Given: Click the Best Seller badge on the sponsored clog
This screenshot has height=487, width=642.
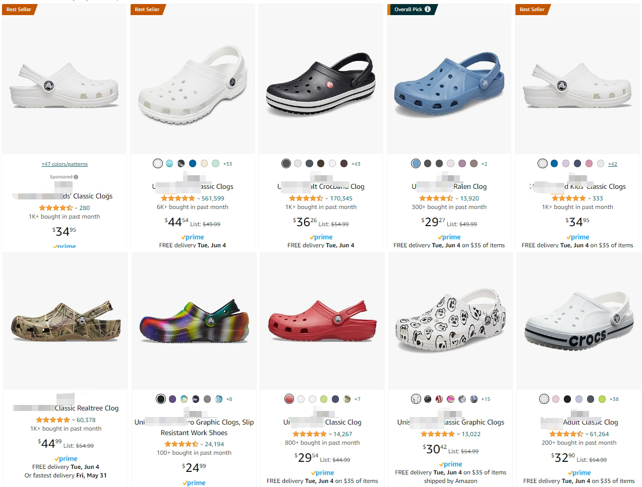Looking at the screenshot, I should coord(19,9).
